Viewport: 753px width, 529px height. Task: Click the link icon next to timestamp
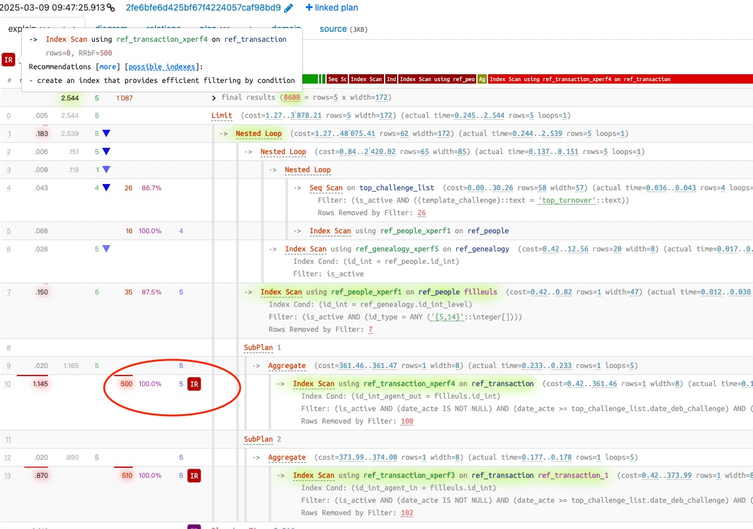point(111,8)
